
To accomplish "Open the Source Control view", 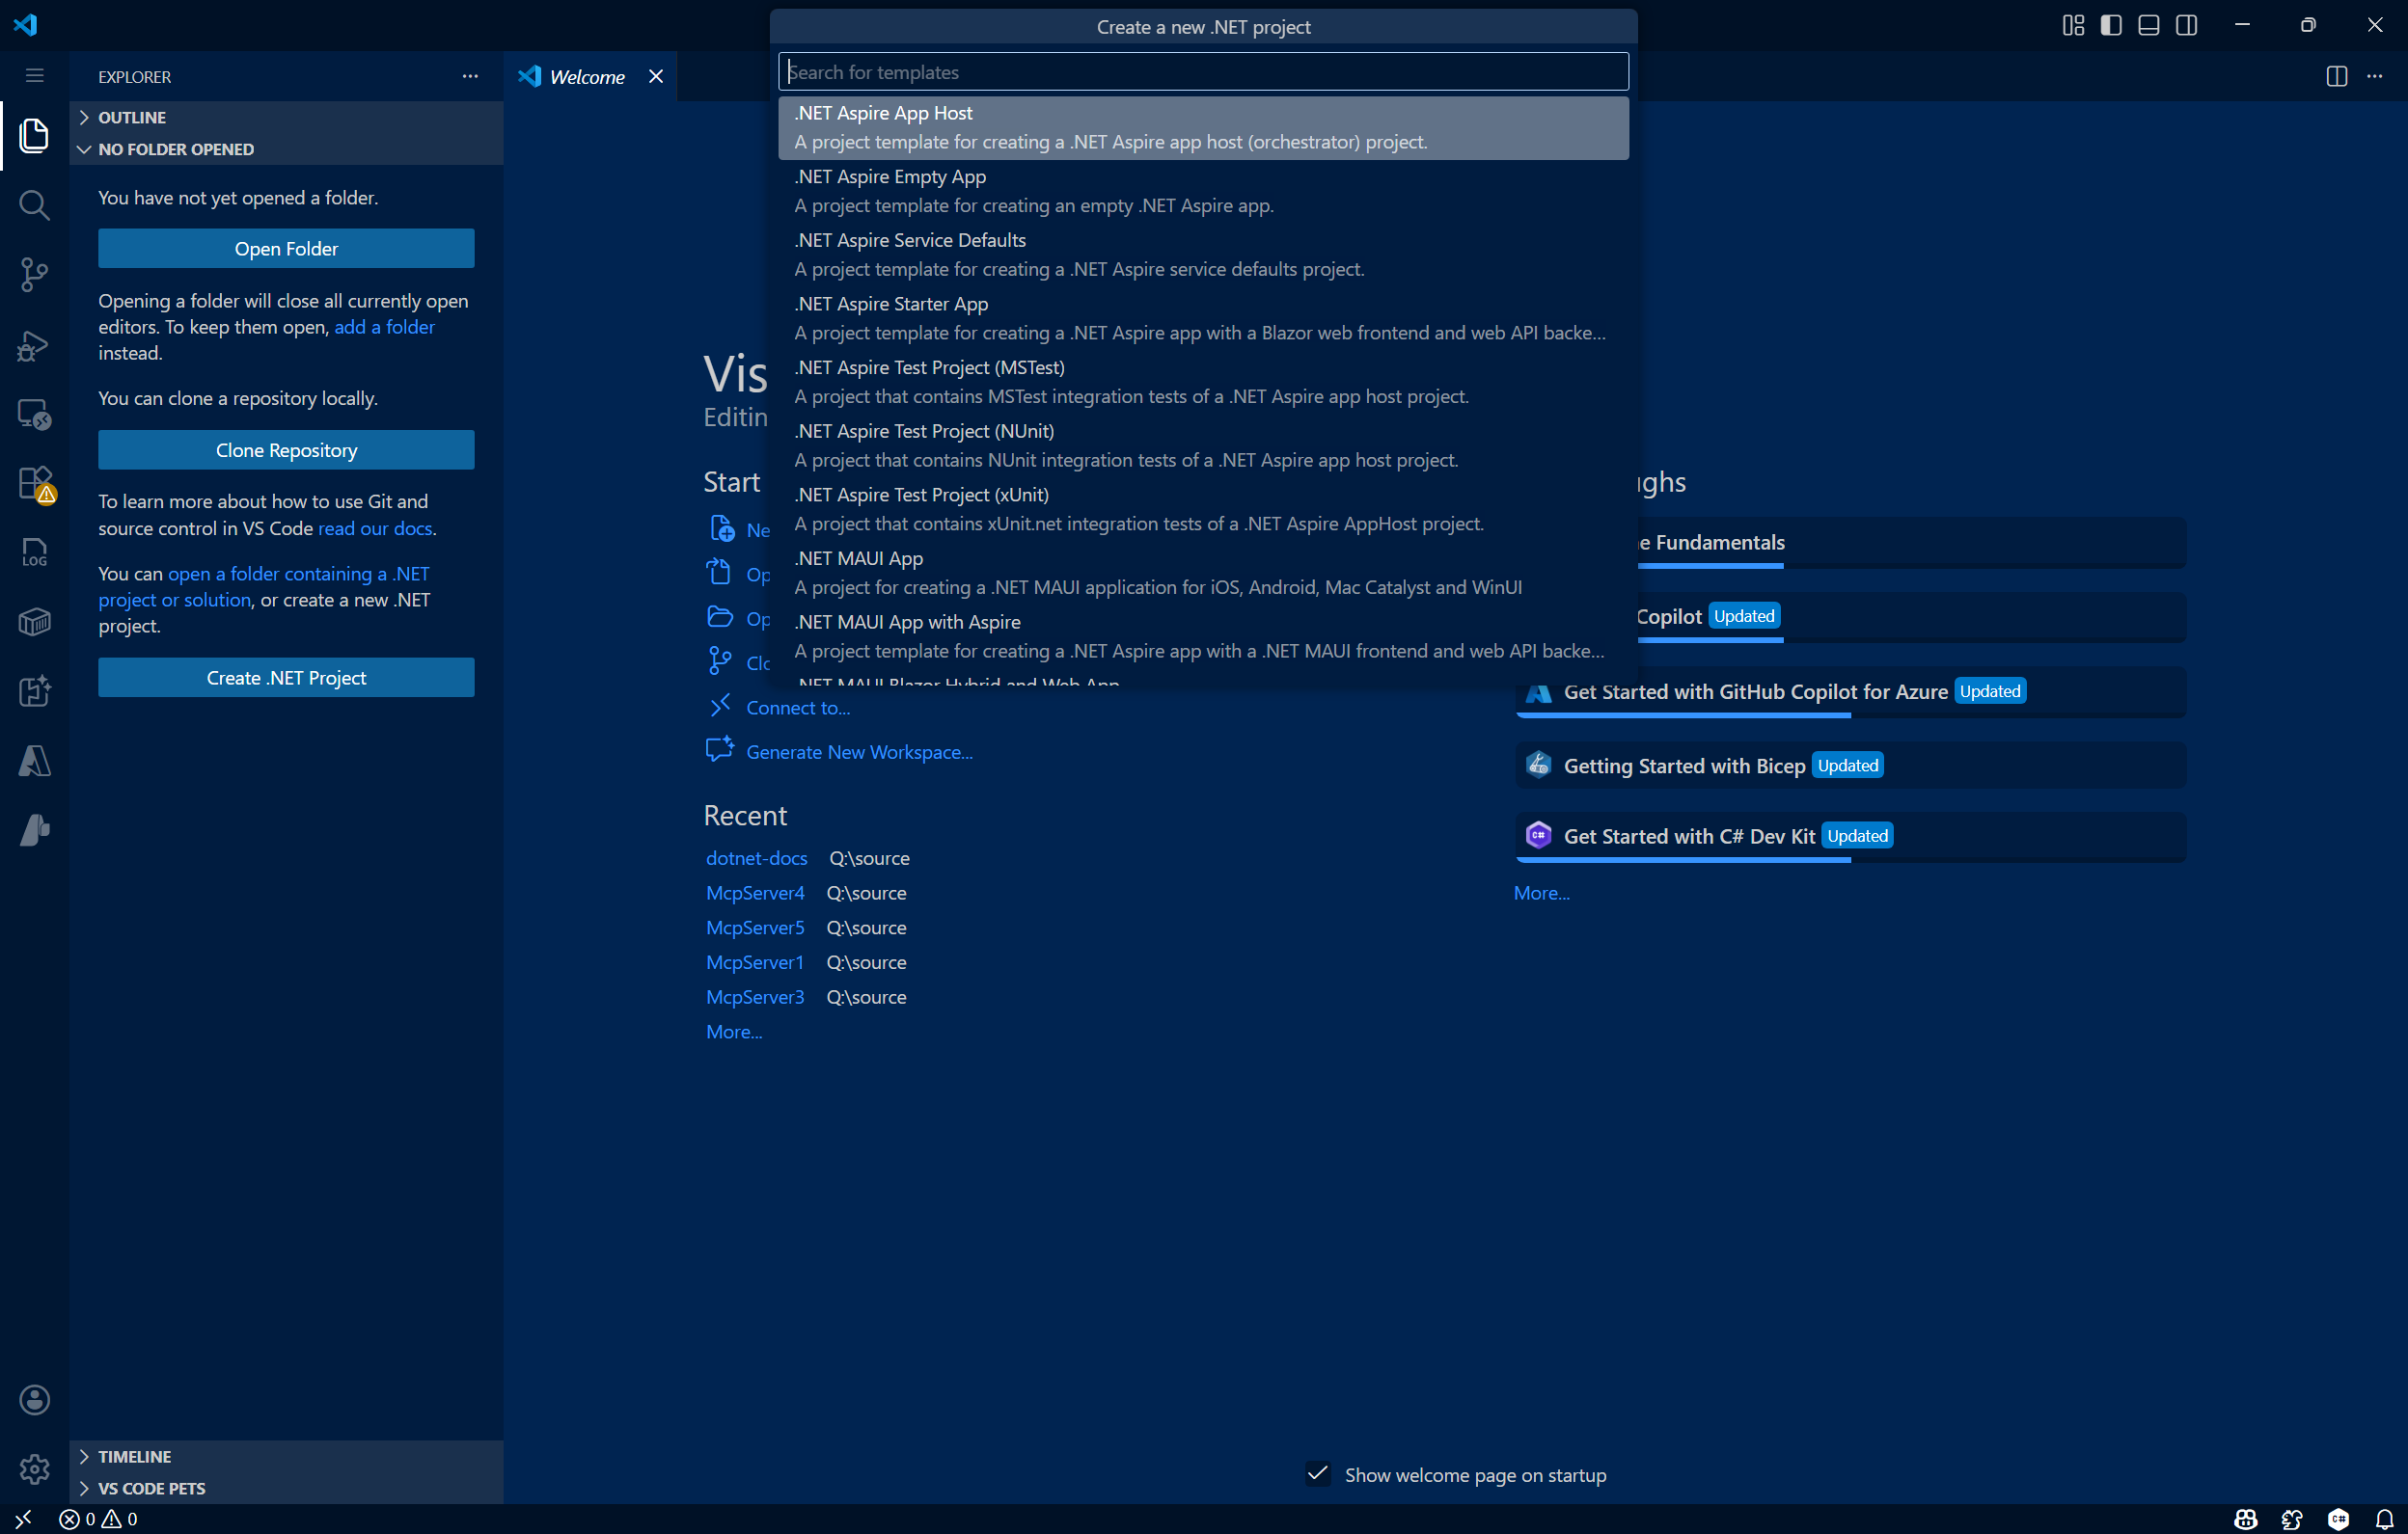I will coord(34,275).
